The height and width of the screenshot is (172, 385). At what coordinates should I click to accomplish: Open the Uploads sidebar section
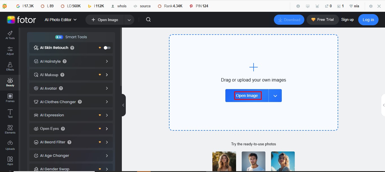pyautogui.click(x=10, y=145)
